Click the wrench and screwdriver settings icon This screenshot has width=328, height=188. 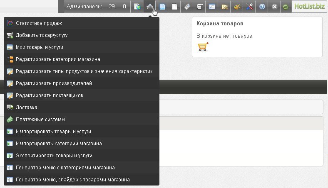[x=249, y=7]
